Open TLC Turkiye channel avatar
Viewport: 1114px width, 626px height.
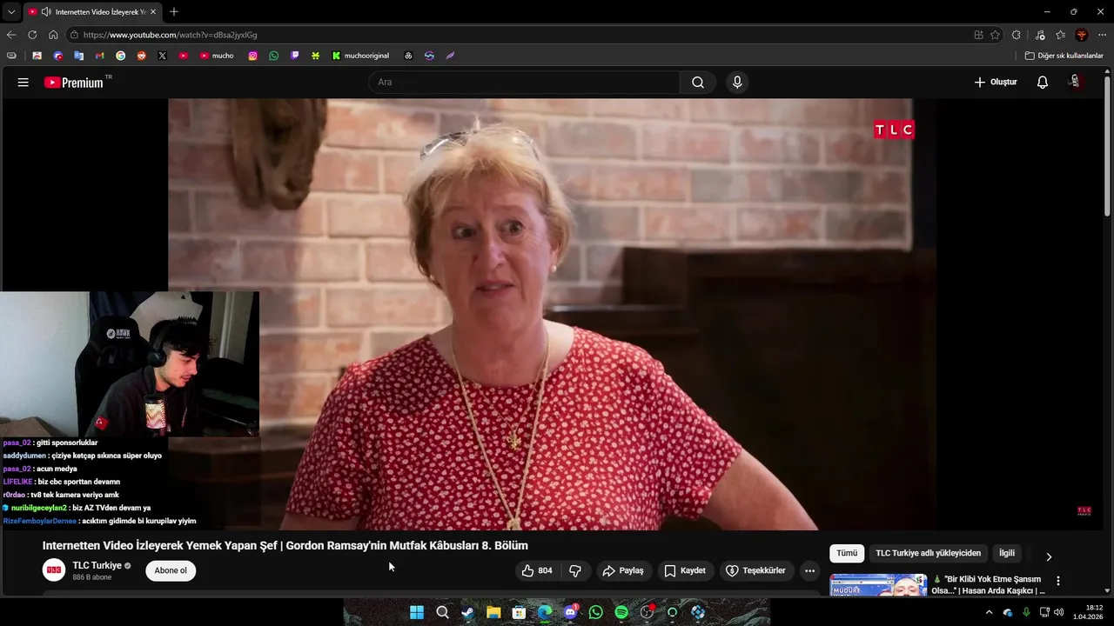[x=54, y=570]
